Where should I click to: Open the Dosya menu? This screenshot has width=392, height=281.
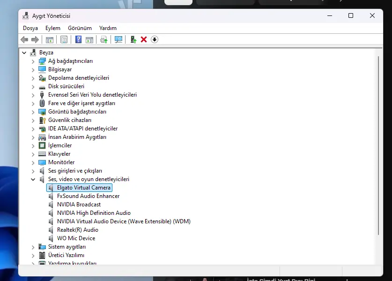click(30, 28)
